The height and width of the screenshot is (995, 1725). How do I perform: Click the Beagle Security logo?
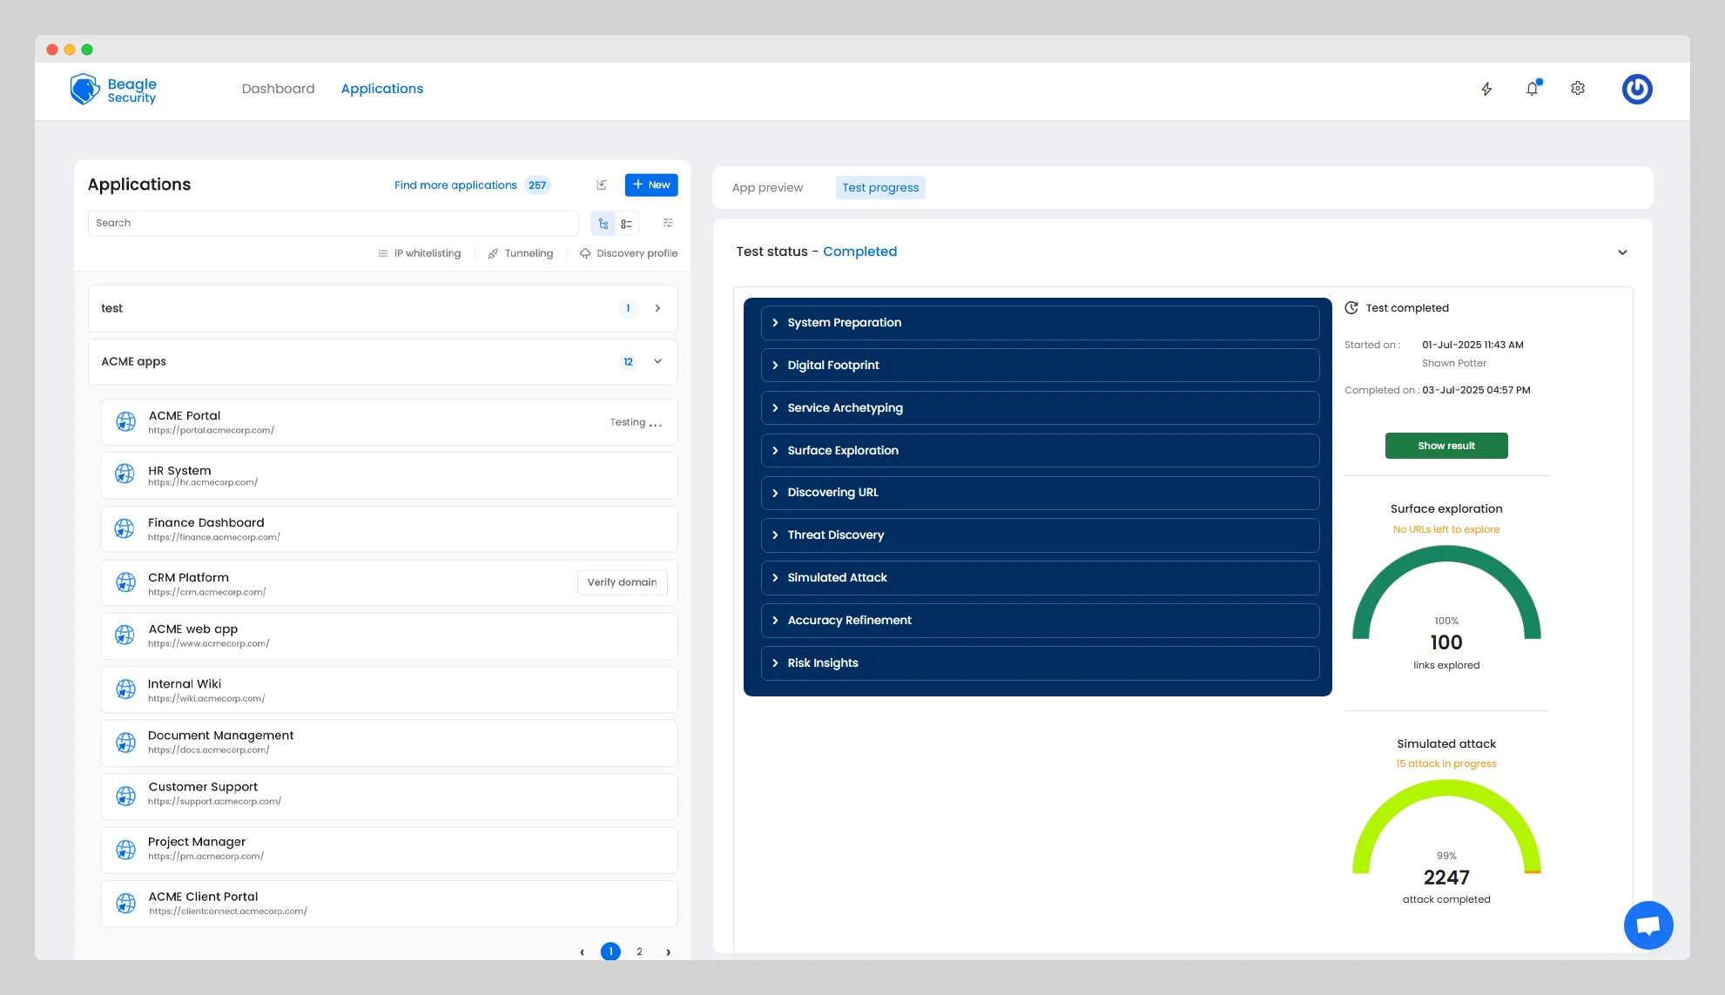click(113, 89)
